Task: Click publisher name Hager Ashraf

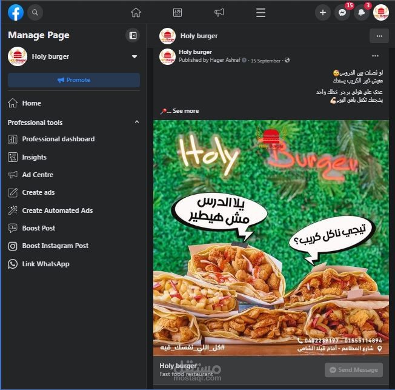Action: tap(225, 60)
